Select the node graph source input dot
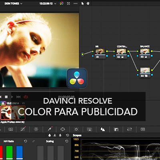 82,54
